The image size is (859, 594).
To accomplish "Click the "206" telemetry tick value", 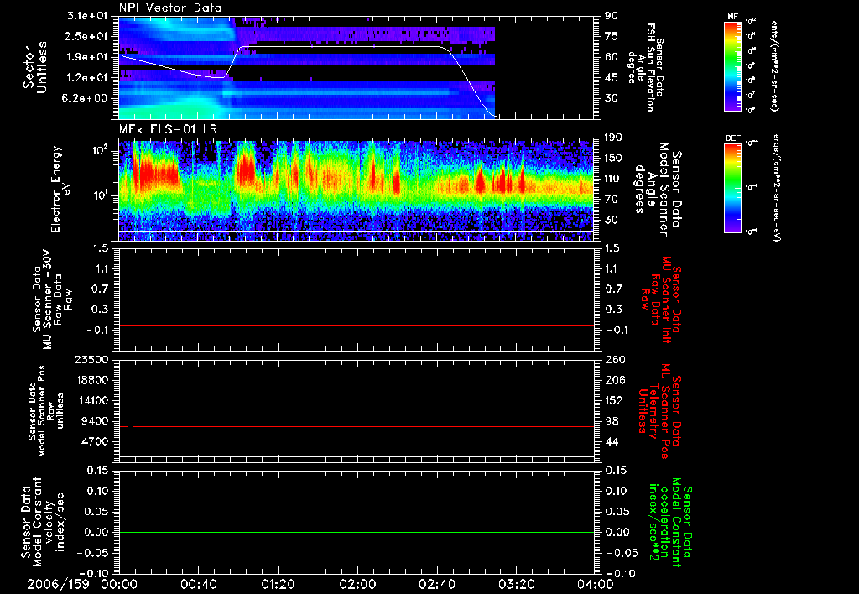I will (x=614, y=380).
